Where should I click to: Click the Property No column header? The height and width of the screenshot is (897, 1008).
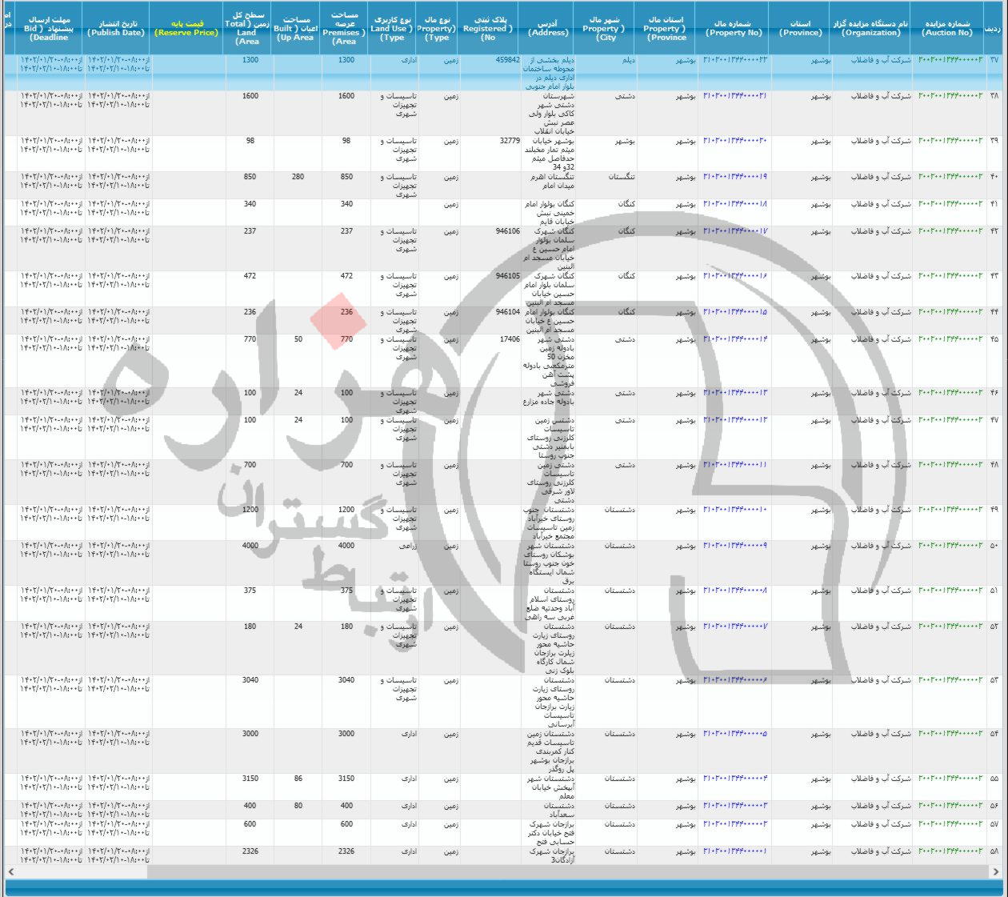pyautogui.click(x=734, y=28)
